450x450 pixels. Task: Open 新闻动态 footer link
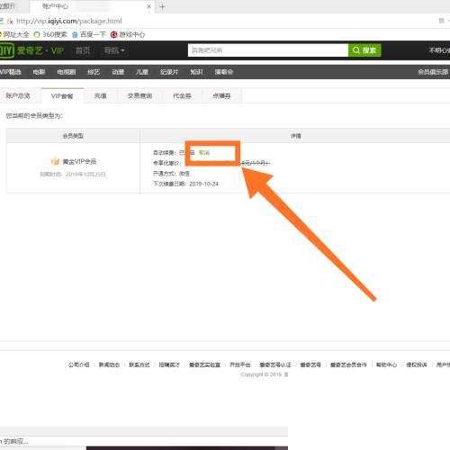(x=109, y=364)
